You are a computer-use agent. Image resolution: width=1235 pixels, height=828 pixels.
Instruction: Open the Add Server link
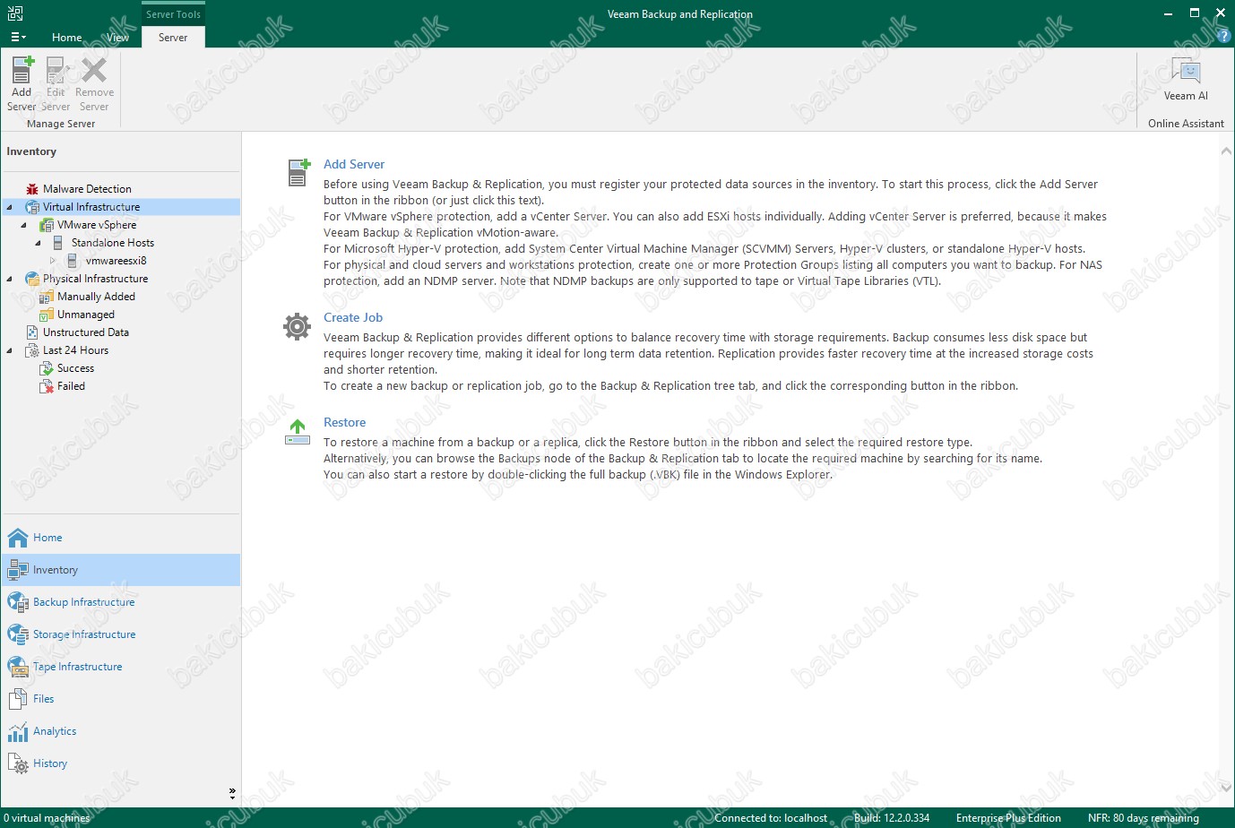click(x=354, y=165)
